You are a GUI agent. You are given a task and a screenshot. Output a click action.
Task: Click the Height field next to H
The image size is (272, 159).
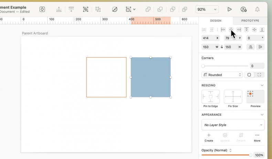[233, 47]
